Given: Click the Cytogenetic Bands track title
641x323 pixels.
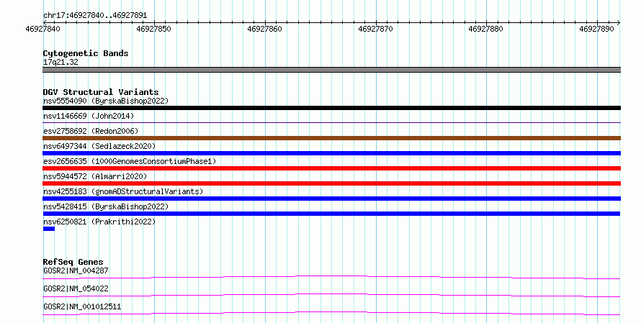Looking at the screenshot, I should coord(86,53).
